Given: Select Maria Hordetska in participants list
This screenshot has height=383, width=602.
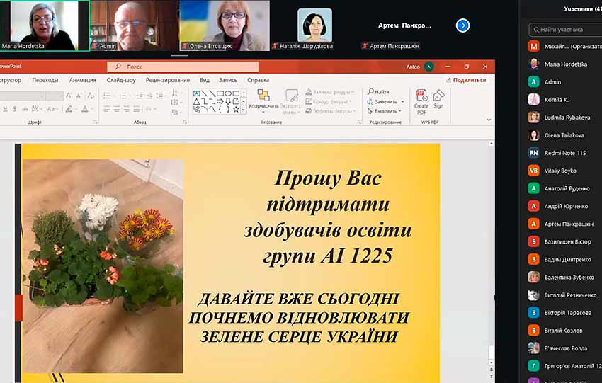Looking at the screenshot, I should click(565, 64).
